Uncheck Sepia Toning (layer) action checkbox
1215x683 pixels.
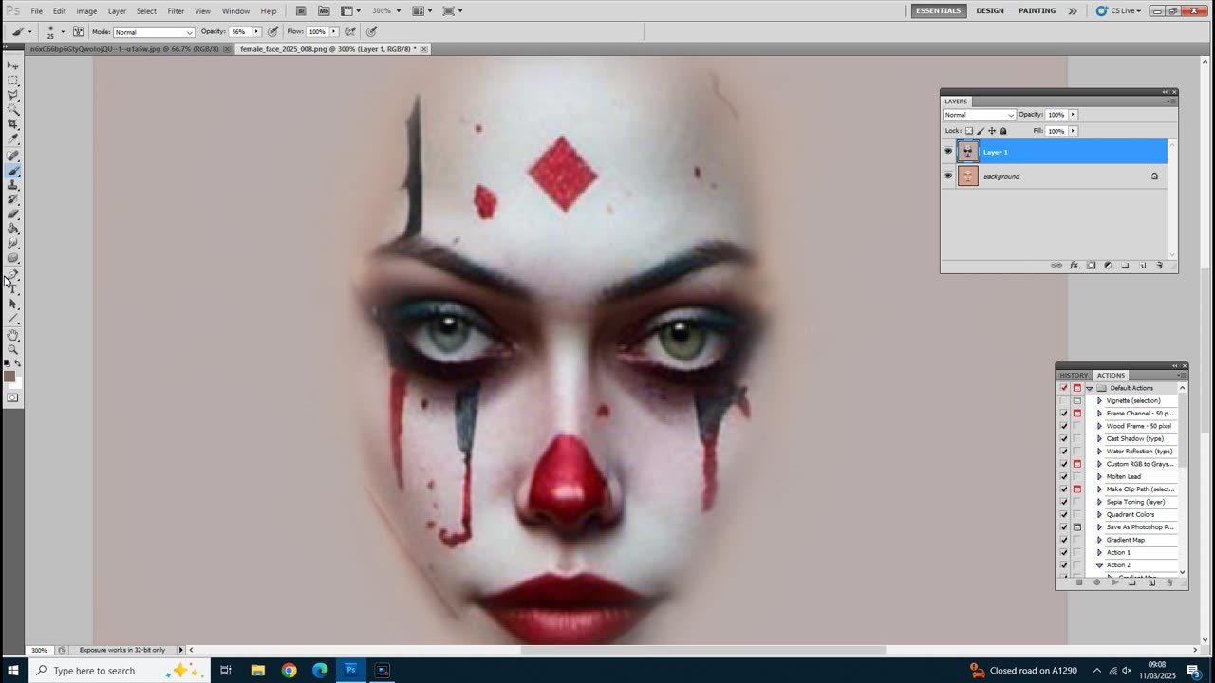pos(1063,502)
